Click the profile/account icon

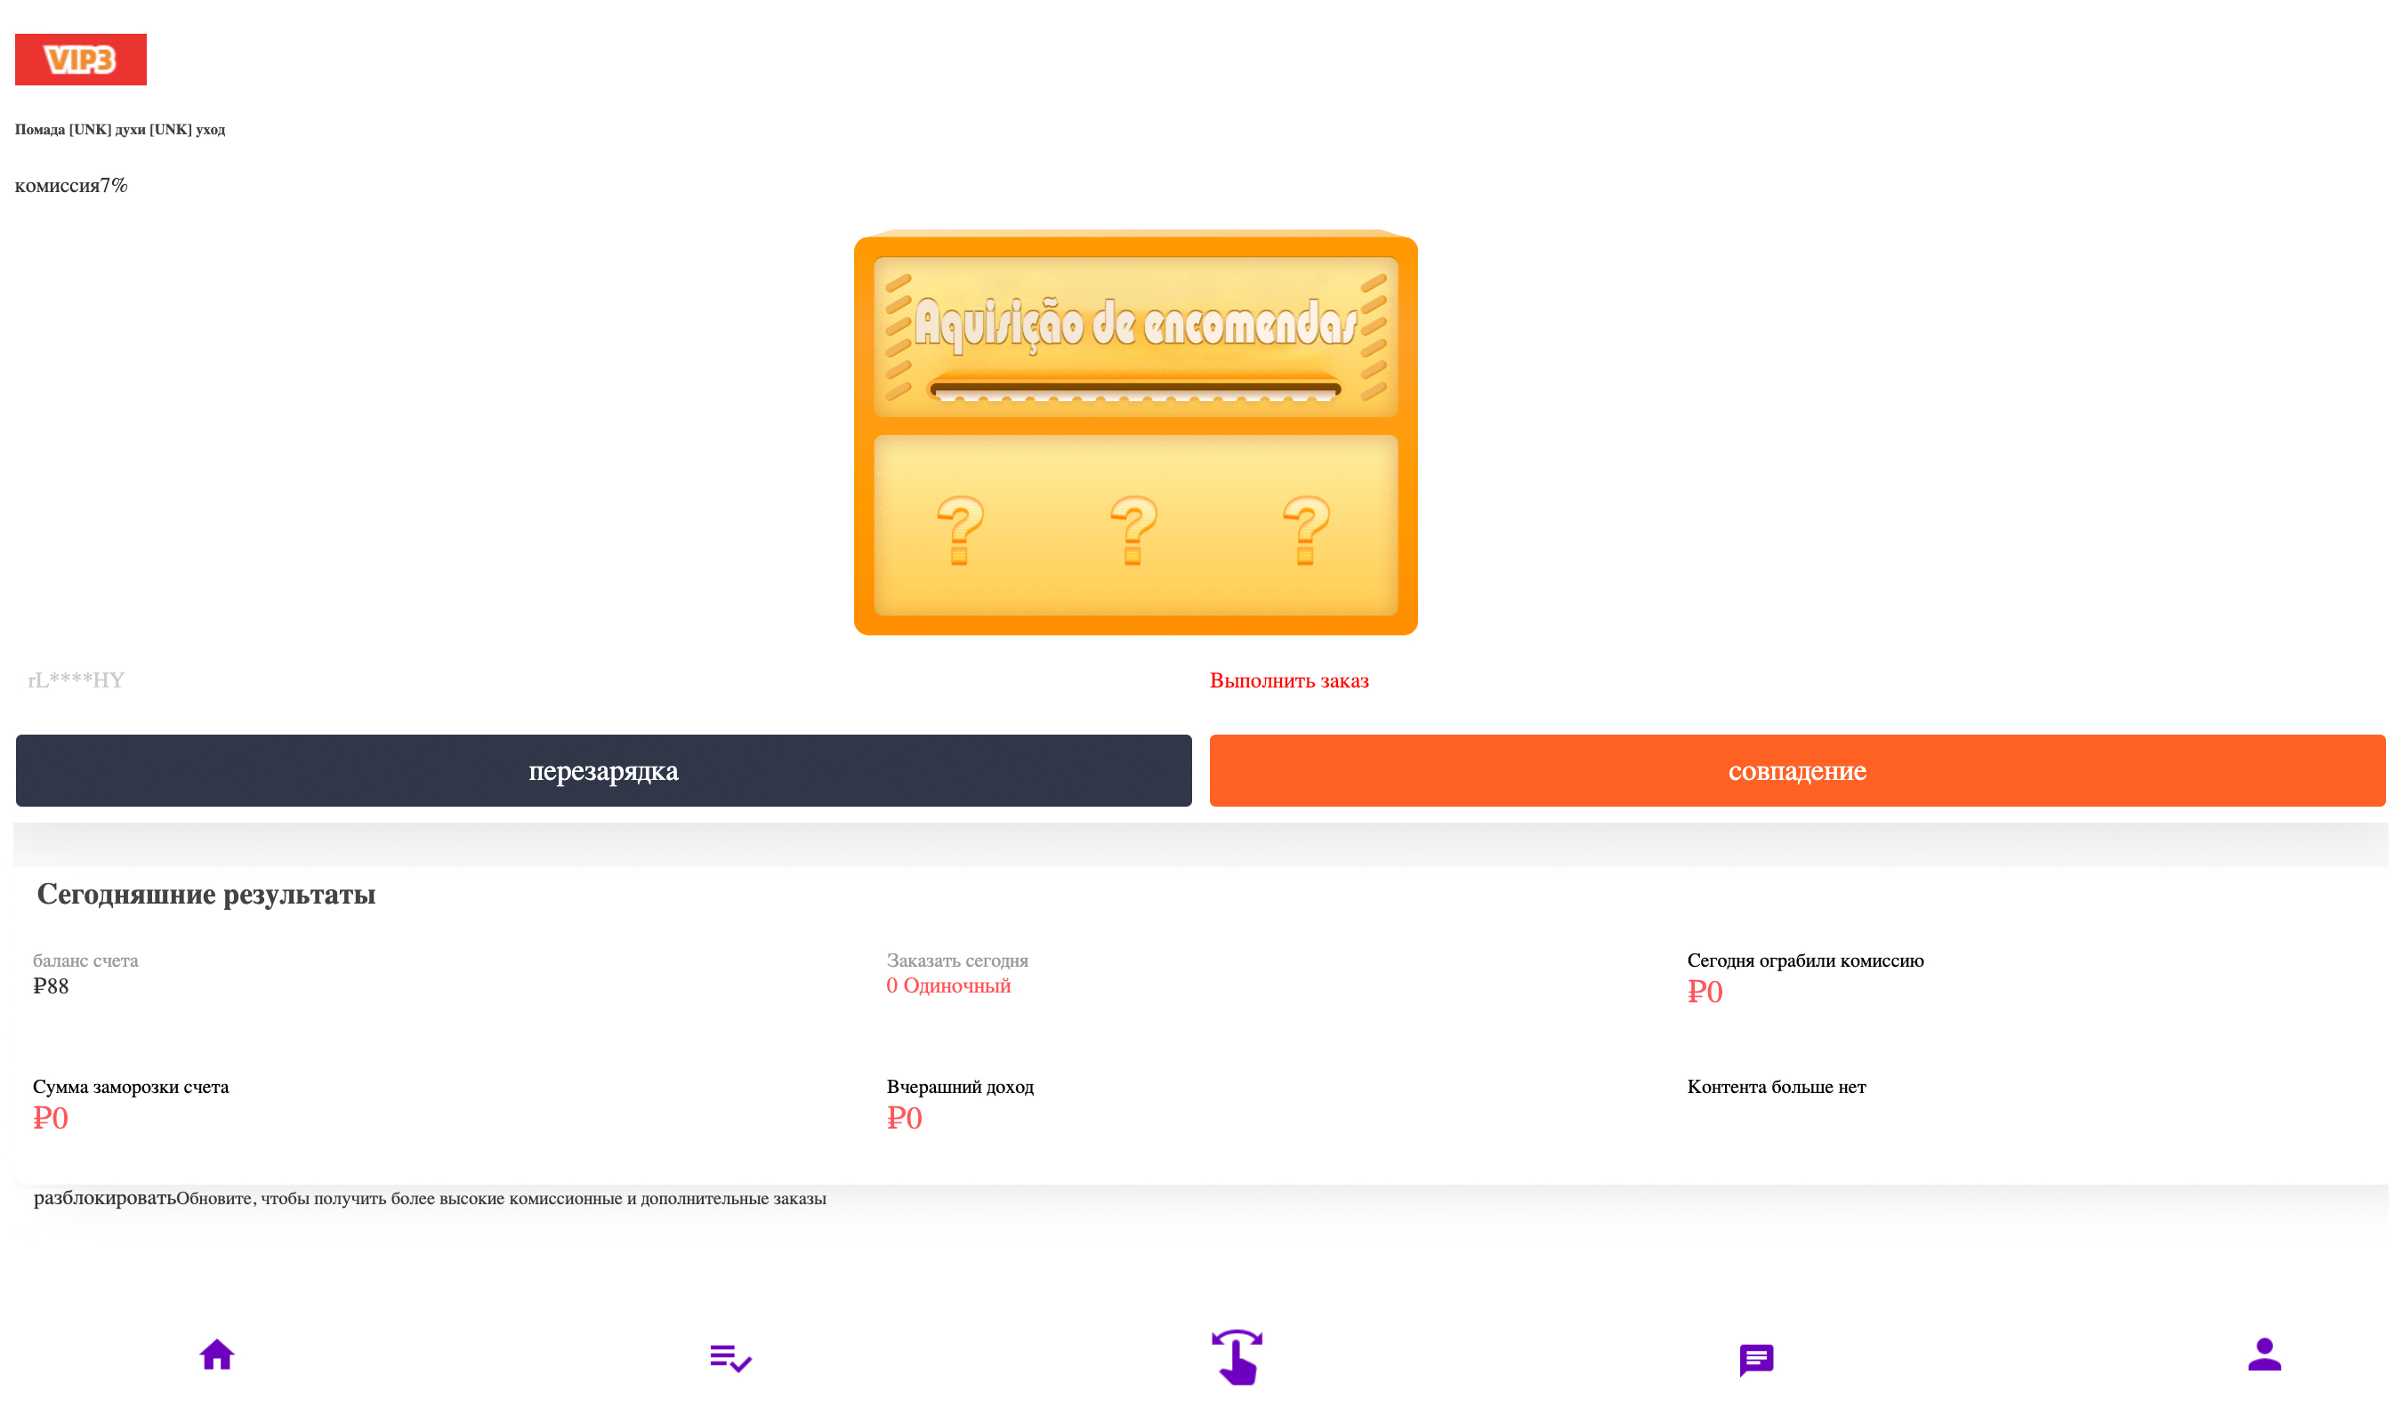[x=2263, y=1355]
